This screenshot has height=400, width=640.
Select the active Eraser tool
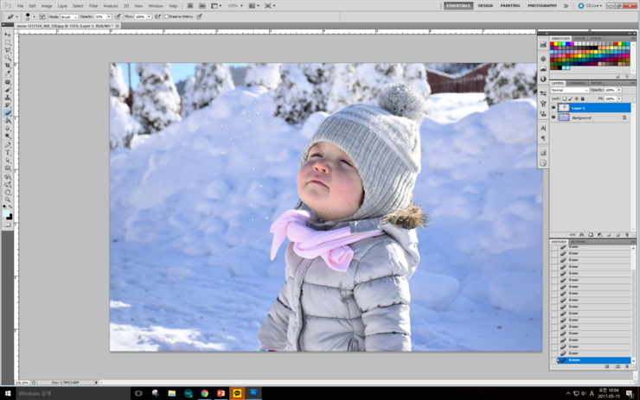(x=8, y=113)
